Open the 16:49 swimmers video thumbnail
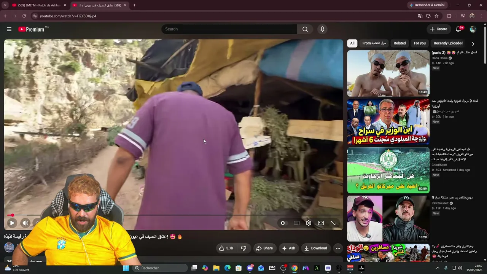The height and width of the screenshot is (274, 487). [388, 73]
